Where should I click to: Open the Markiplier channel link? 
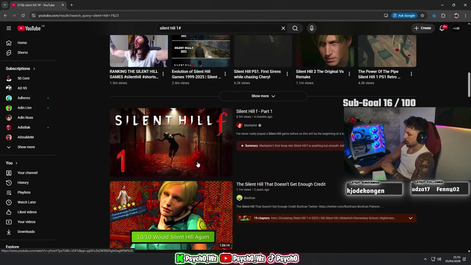pyautogui.click(x=251, y=125)
